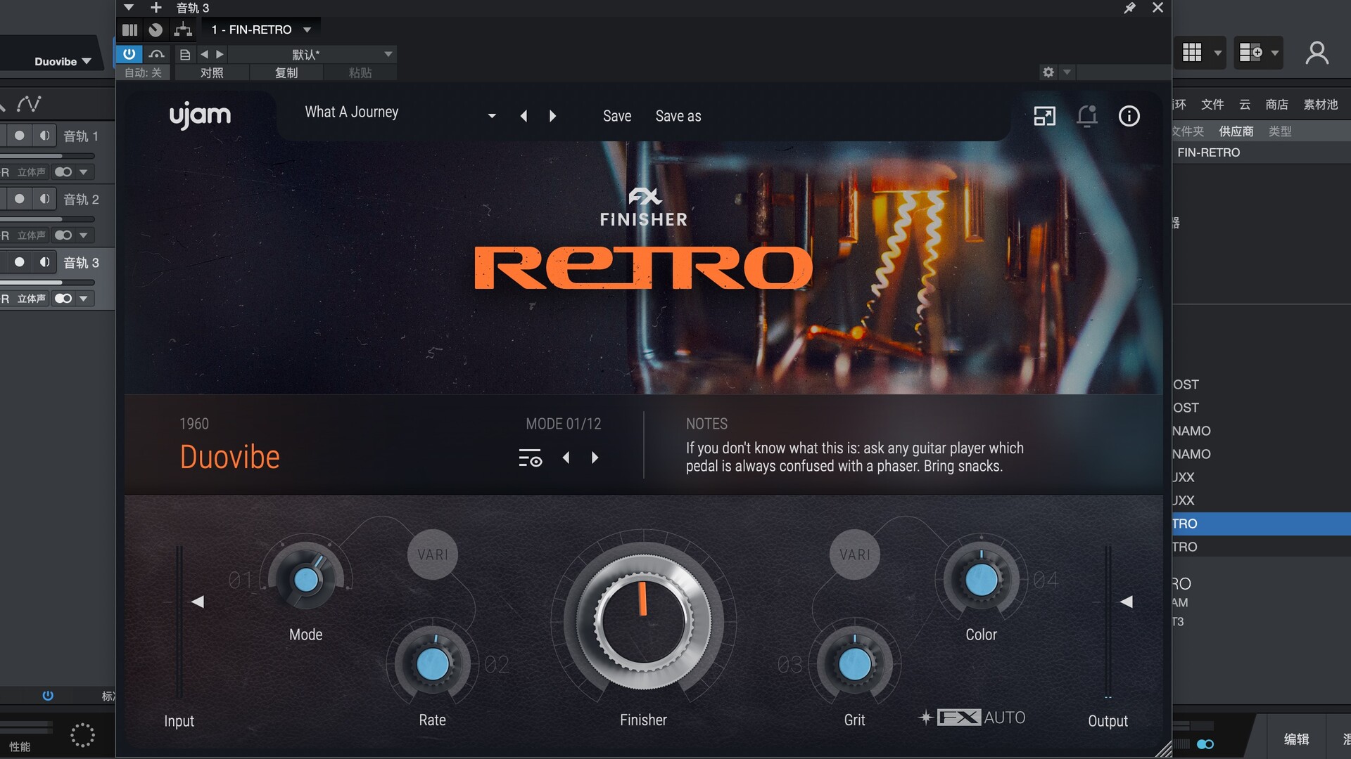Open the mode list browser icon
This screenshot has width=1351, height=759.
pos(530,458)
